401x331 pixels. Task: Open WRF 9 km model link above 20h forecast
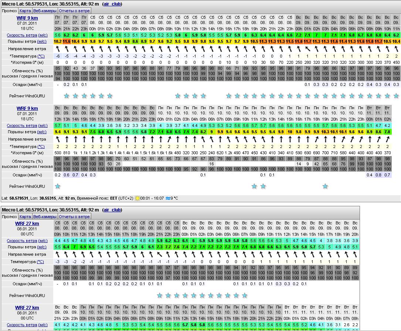pyautogui.click(x=27, y=18)
